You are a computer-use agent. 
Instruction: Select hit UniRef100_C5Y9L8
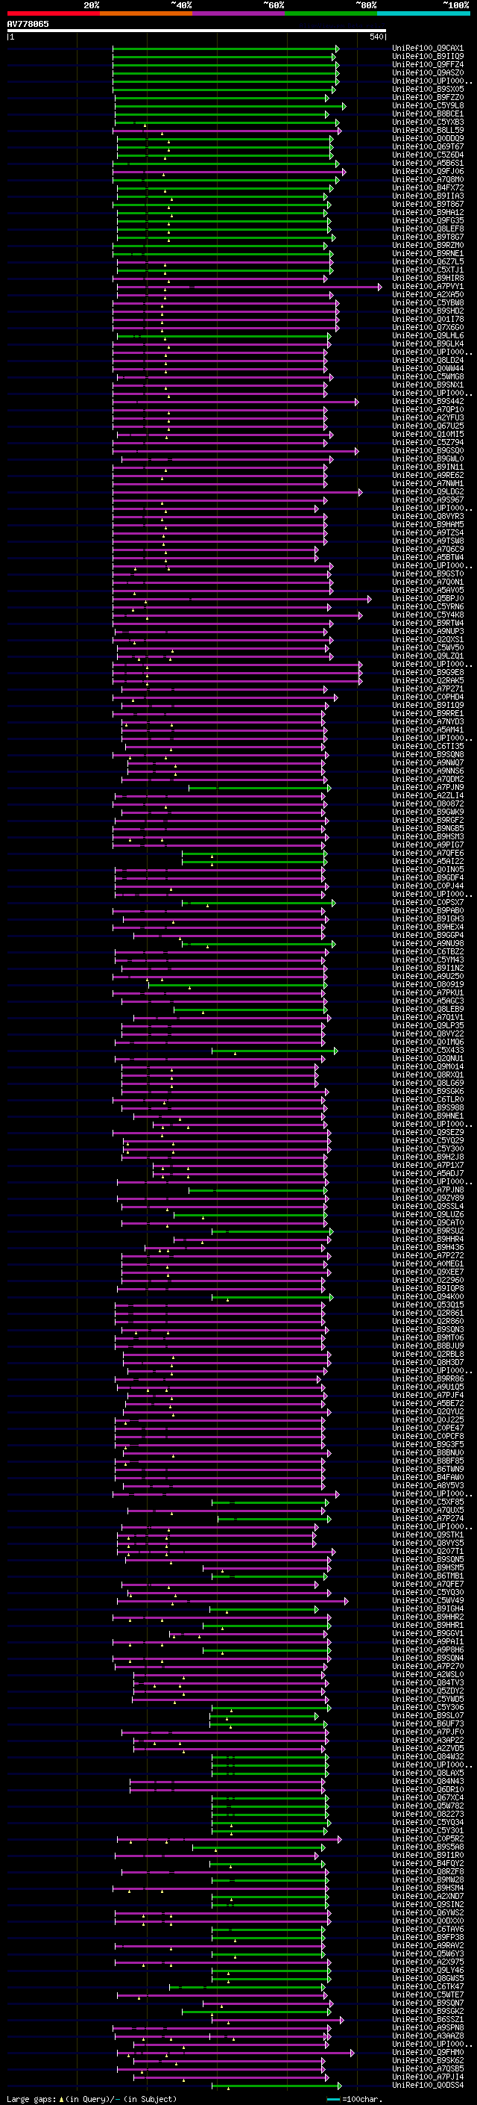point(428,105)
